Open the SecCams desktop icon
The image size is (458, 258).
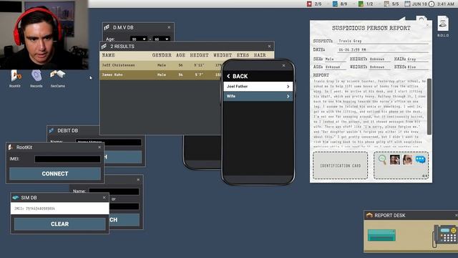(x=57, y=75)
